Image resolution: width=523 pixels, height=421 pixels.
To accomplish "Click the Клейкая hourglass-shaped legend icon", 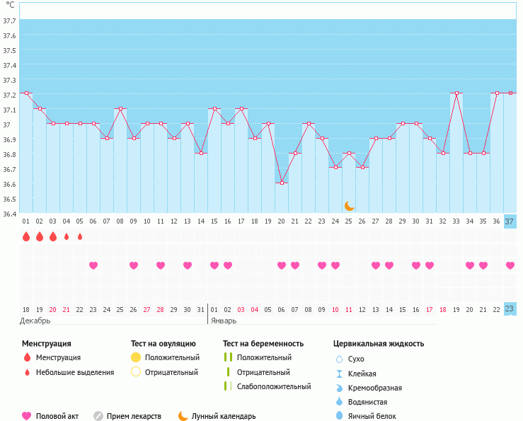I will 339,374.
